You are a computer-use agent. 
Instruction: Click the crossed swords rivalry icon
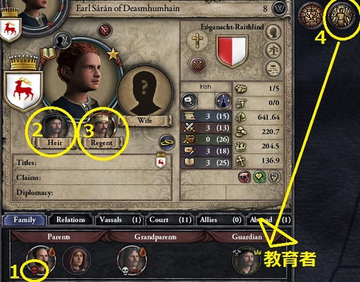(x=197, y=65)
